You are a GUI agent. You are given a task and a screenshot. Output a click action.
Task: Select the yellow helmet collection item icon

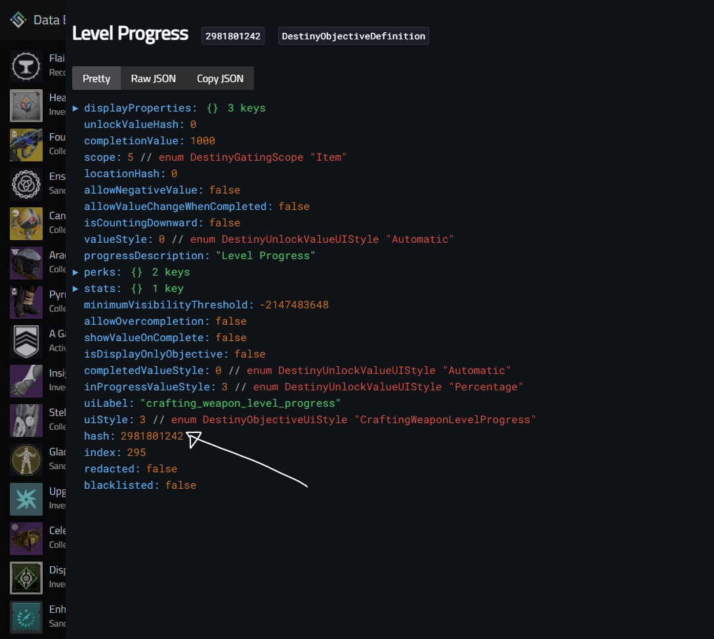(x=26, y=223)
